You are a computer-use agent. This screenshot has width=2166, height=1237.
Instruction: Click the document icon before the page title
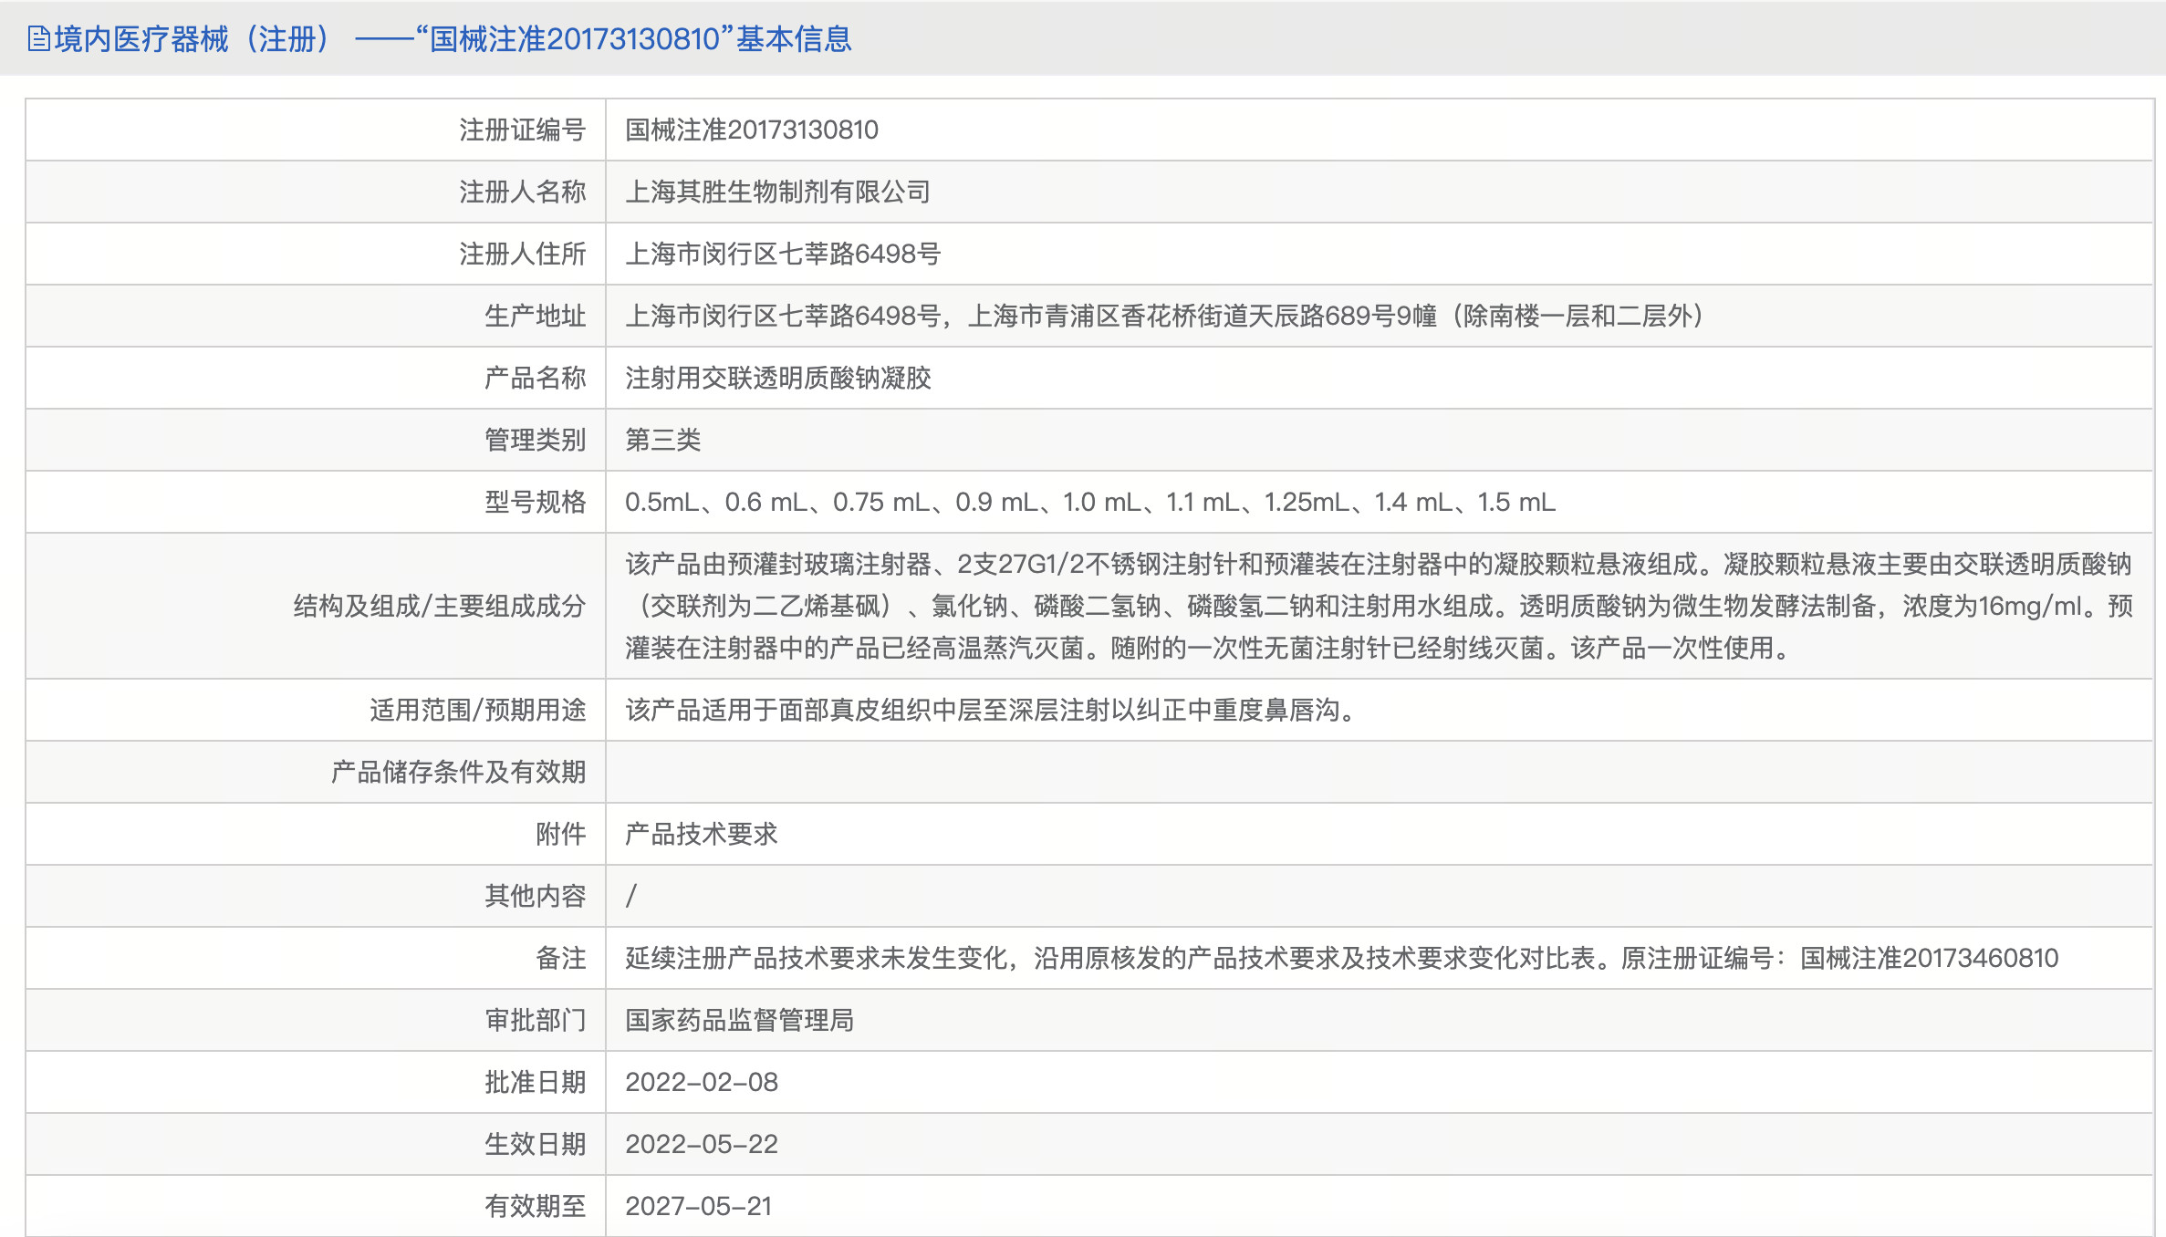[x=38, y=39]
